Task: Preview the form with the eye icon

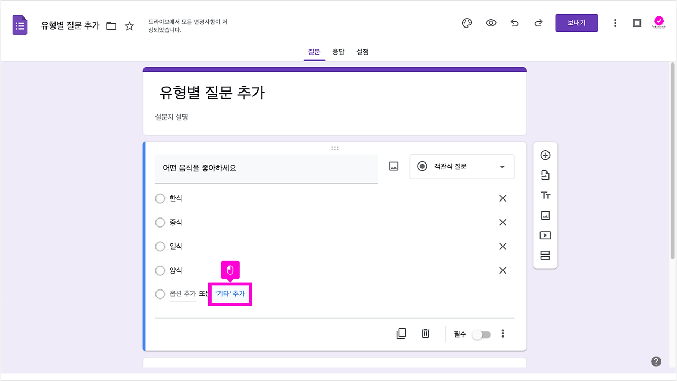Action: [x=490, y=23]
